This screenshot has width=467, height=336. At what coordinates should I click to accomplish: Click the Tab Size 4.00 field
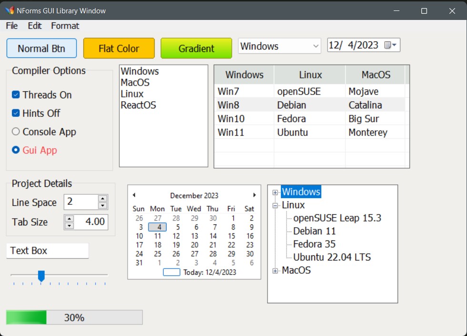pos(90,222)
